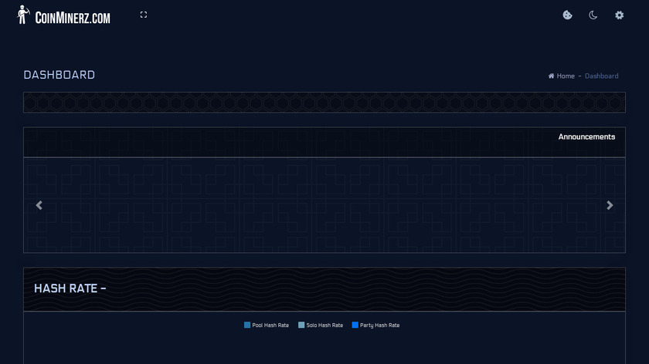
Task: Show the previous announcement slide
Action: click(39, 205)
